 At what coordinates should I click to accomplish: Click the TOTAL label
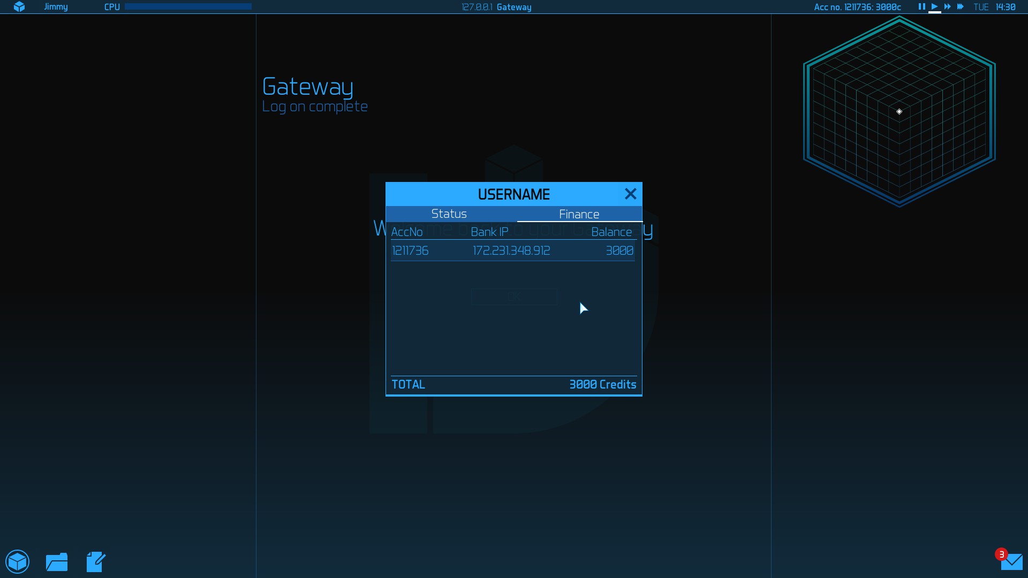(409, 384)
